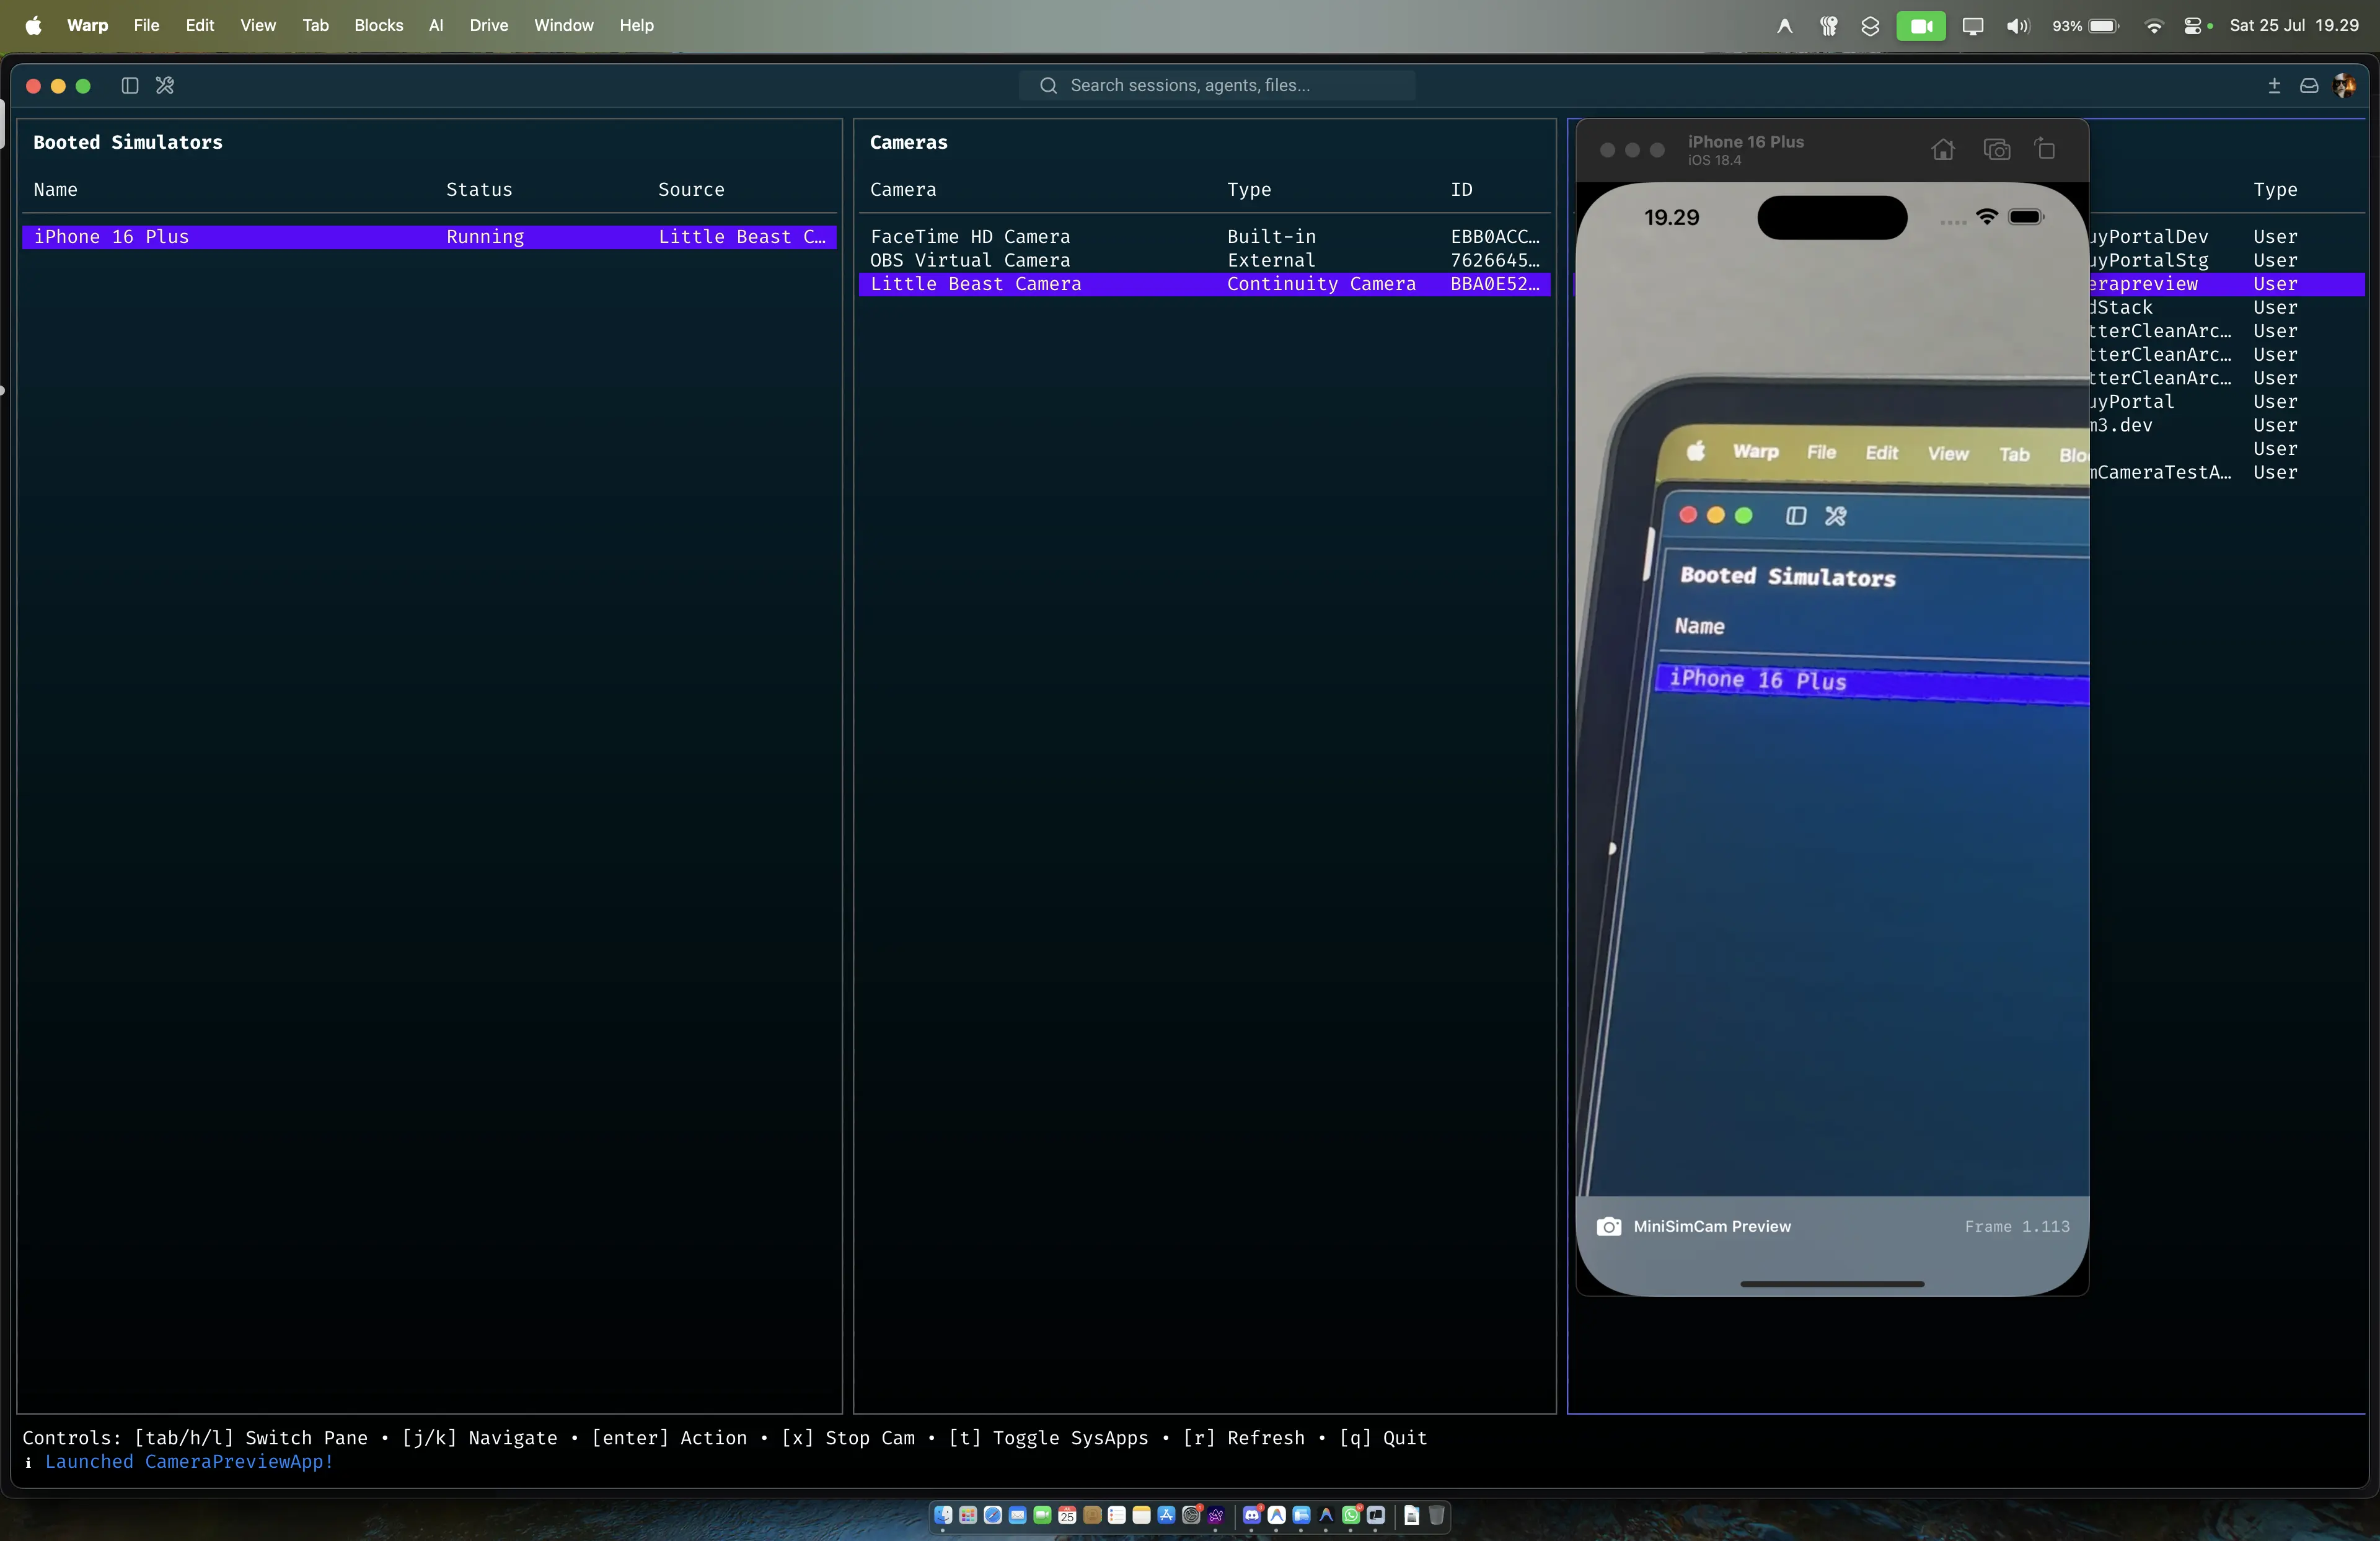Take a simulator screenshot via camera icon

1996,150
